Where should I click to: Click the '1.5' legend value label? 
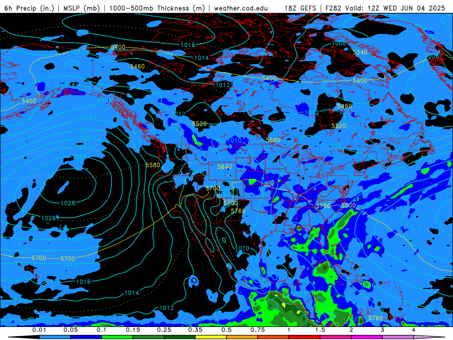click(320, 330)
